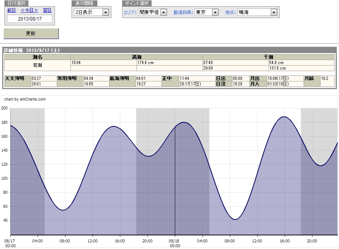Click the 前日 previous day link
This screenshot has height=249, width=339.
[11, 10]
